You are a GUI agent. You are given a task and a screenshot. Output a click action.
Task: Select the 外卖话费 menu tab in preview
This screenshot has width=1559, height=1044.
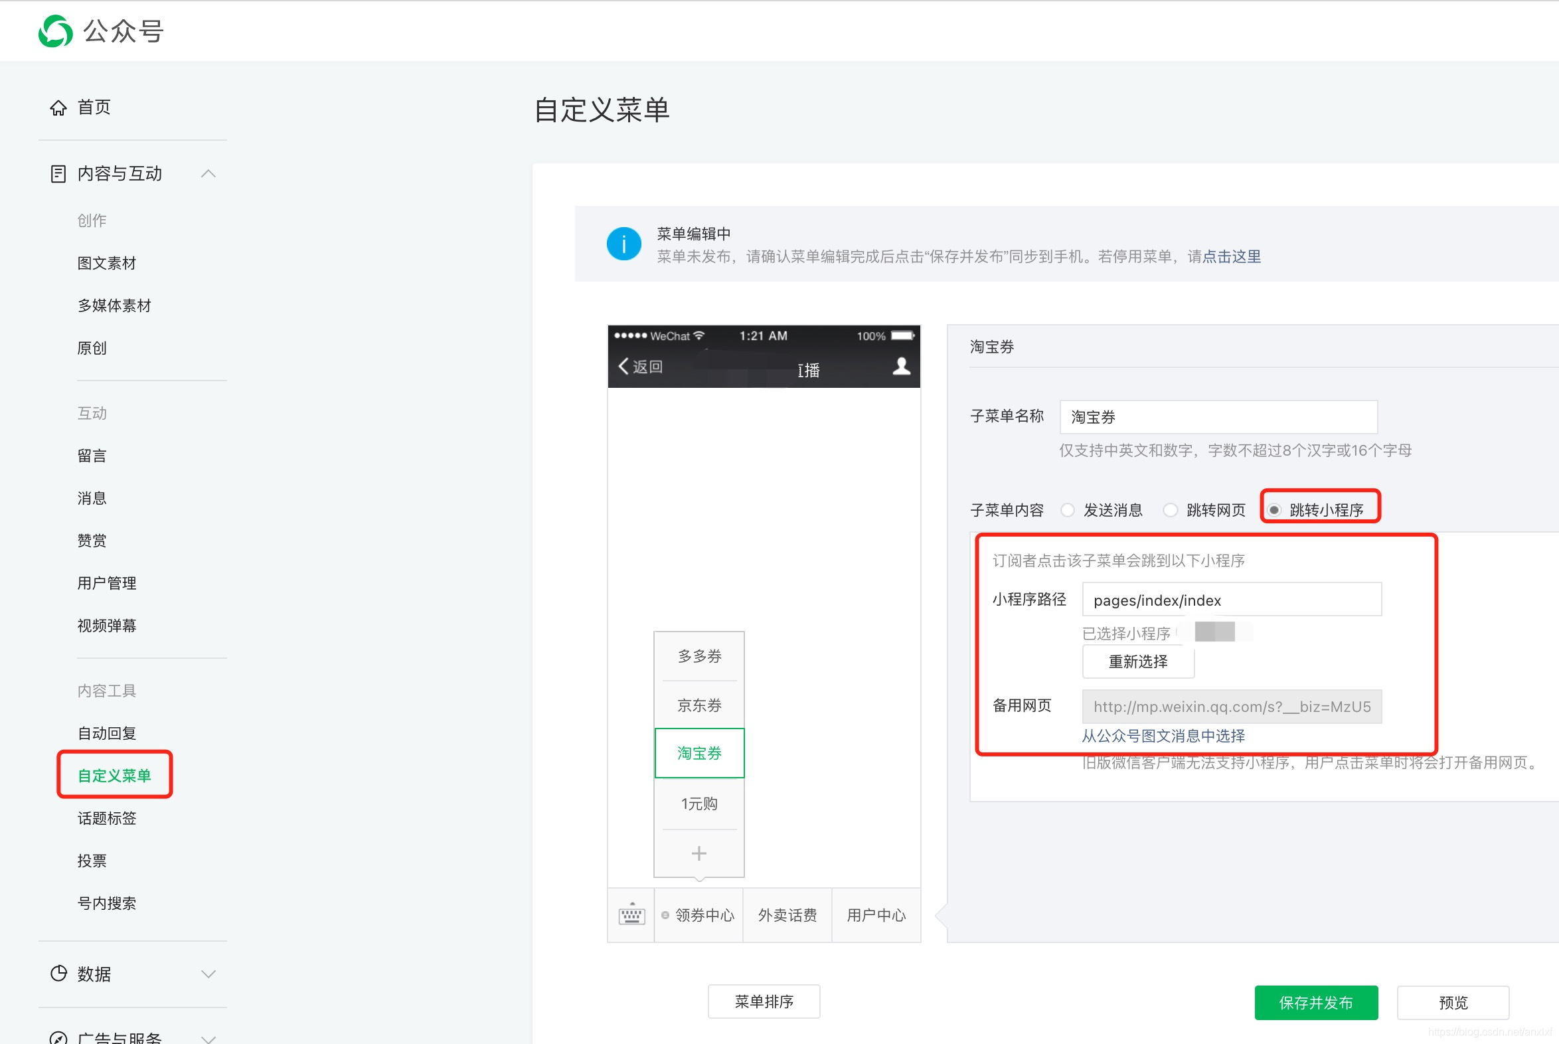click(787, 916)
